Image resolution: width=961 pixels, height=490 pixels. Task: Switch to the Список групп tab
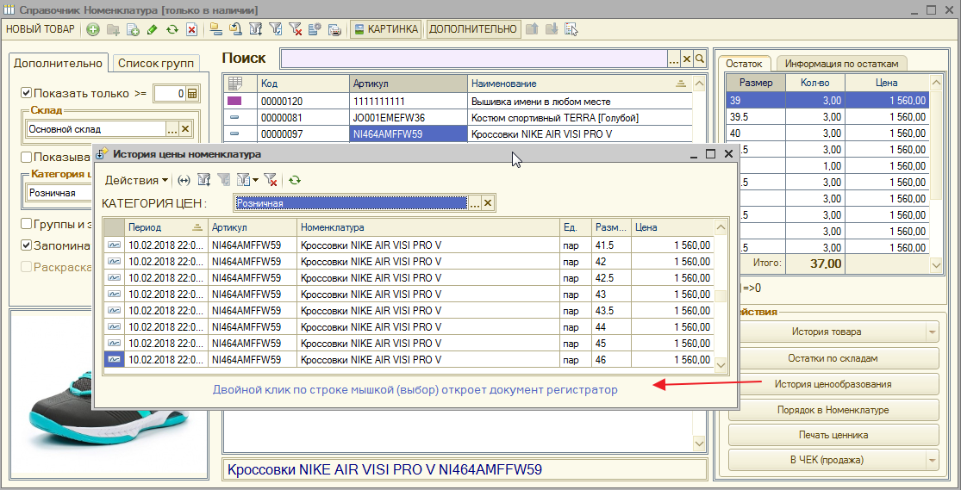coord(156,63)
